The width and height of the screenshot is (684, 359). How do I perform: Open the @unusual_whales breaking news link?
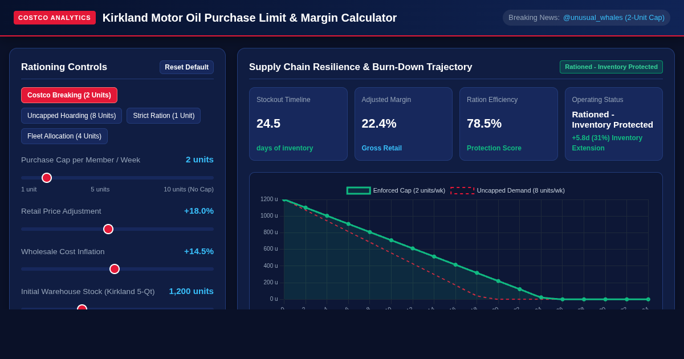pyautogui.click(x=614, y=18)
